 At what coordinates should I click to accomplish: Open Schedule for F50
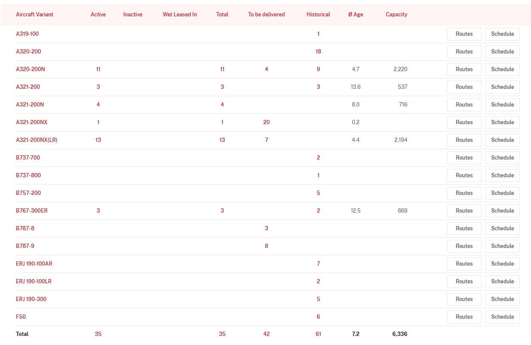click(503, 317)
